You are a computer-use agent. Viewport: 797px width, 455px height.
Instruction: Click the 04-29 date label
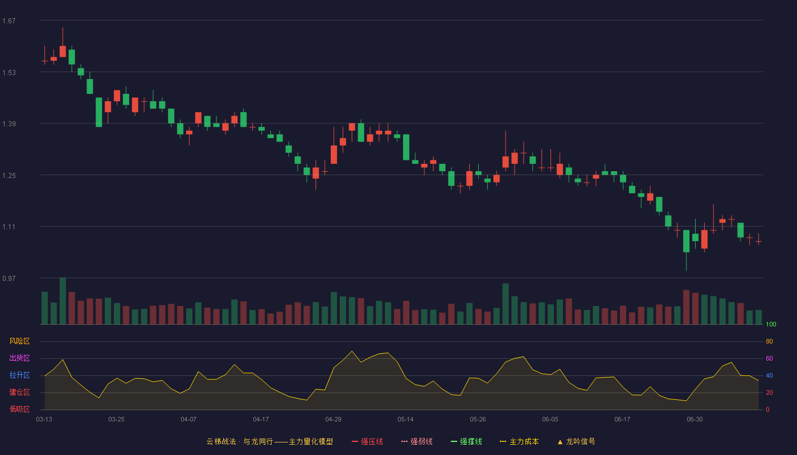click(333, 419)
